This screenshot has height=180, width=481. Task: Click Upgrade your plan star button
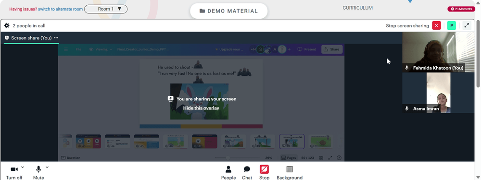(x=229, y=49)
